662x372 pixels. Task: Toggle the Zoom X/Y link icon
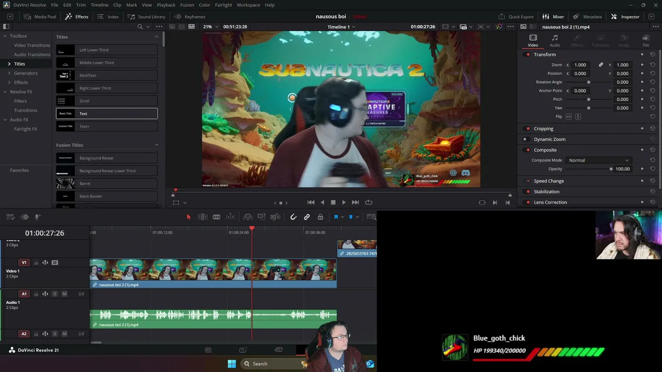click(601, 65)
